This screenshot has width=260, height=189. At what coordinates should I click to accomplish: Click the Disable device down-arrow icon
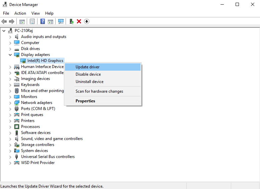[x=87, y=21]
